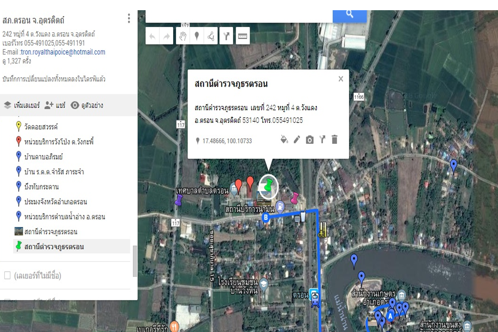Viewport: 498px width, 332px height.
Task: Toggle the (เลเยอร์ที่ไม่มีชื่อ) layer checkbox
Action: 7,276
